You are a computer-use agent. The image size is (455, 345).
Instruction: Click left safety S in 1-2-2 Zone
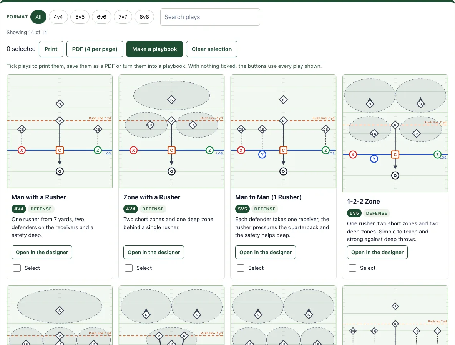click(x=370, y=103)
